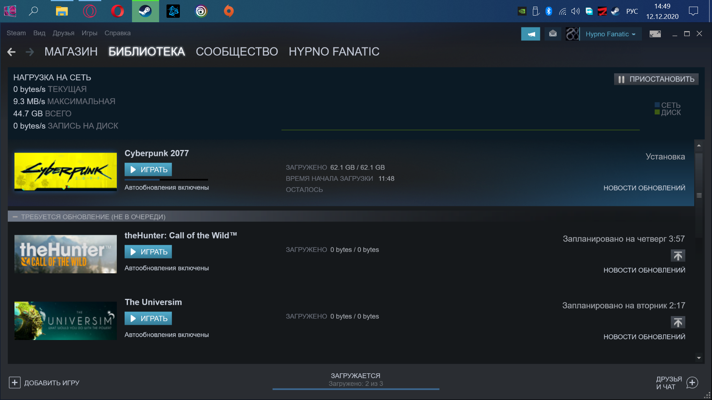Go to the СООБЩЕСТВО tab

(x=237, y=51)
